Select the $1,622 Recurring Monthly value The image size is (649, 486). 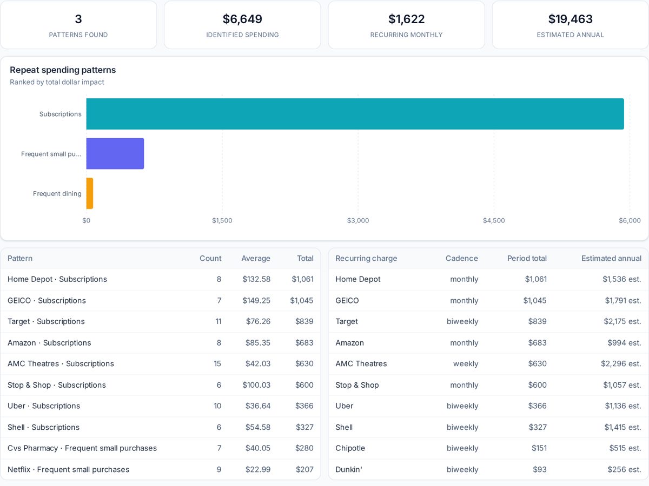(407, 19)
